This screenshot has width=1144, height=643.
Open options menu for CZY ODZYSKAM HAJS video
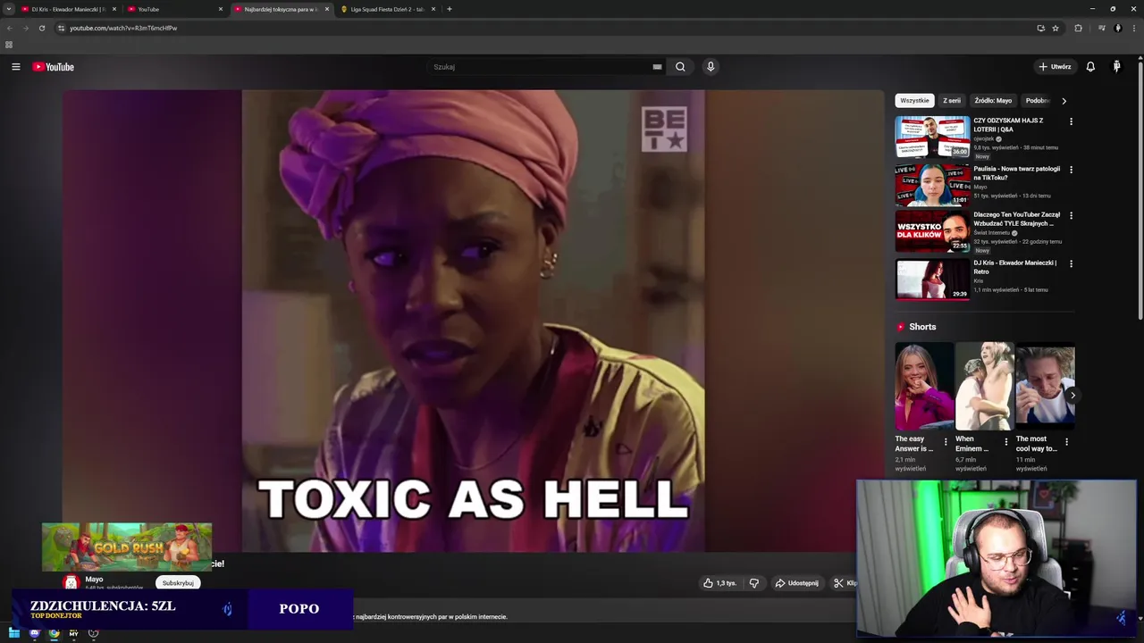click(x=1071, y=121)
